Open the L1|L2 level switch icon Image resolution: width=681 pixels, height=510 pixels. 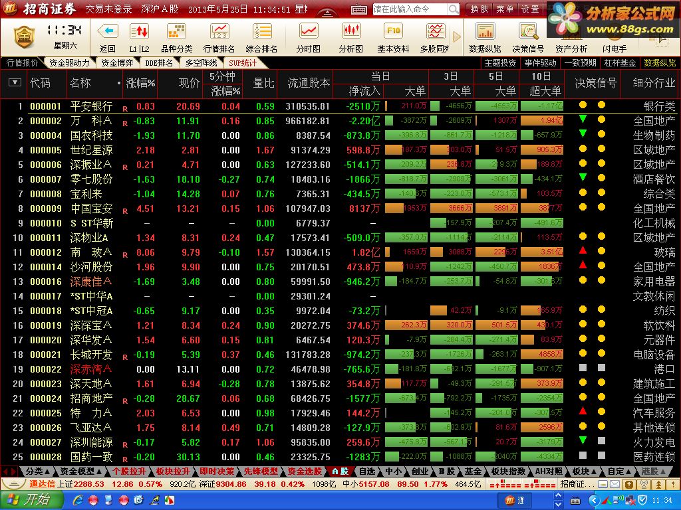[139, 31]
